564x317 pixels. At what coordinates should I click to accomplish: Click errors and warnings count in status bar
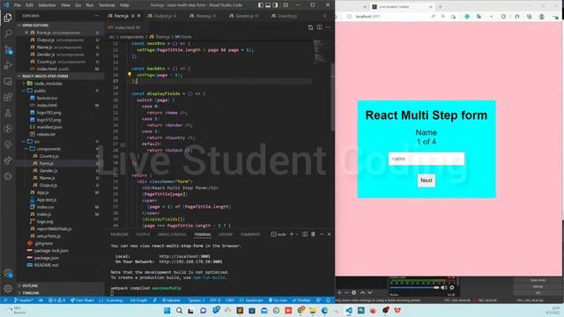[x=56, y=300]
